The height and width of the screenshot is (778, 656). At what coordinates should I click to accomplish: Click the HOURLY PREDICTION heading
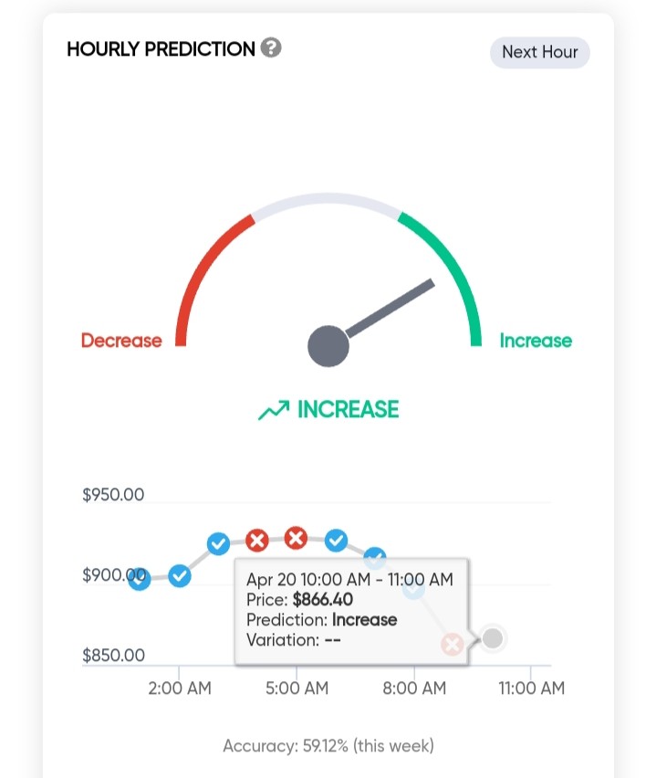[x=161, y=48]
